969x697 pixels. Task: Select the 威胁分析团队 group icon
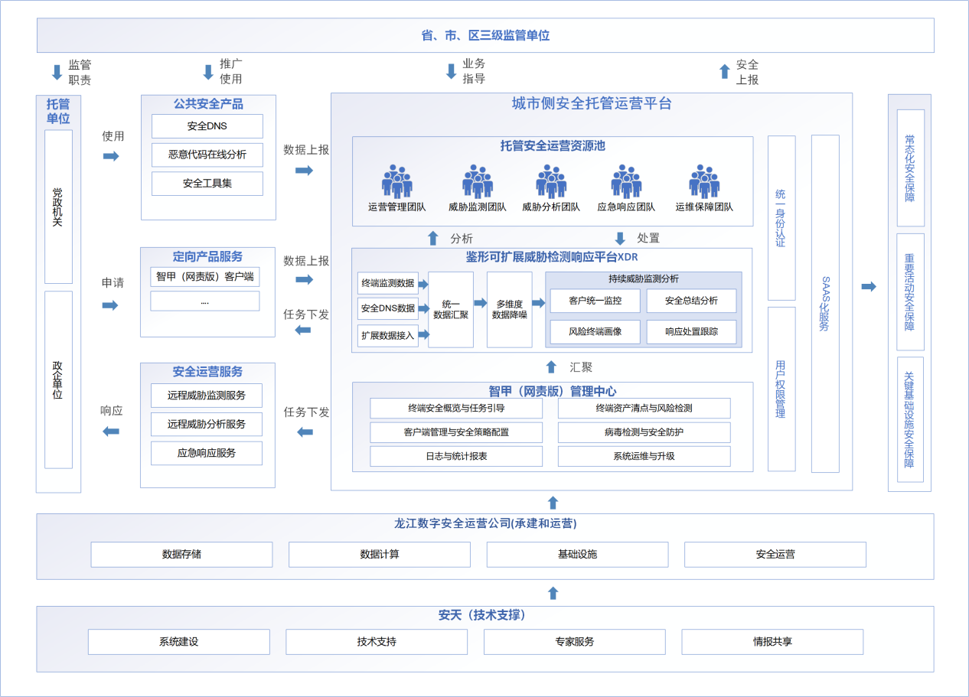coord(551,181)
